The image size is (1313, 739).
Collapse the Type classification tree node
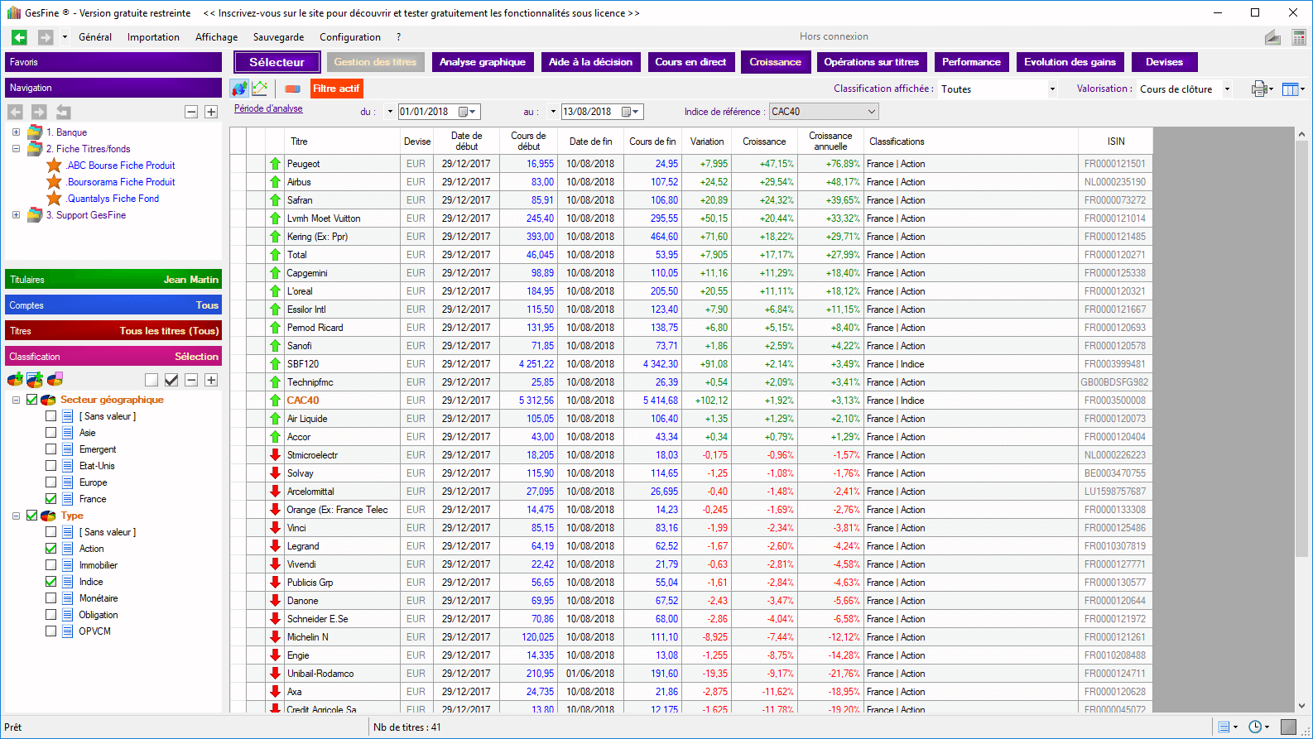coord(16,516)
